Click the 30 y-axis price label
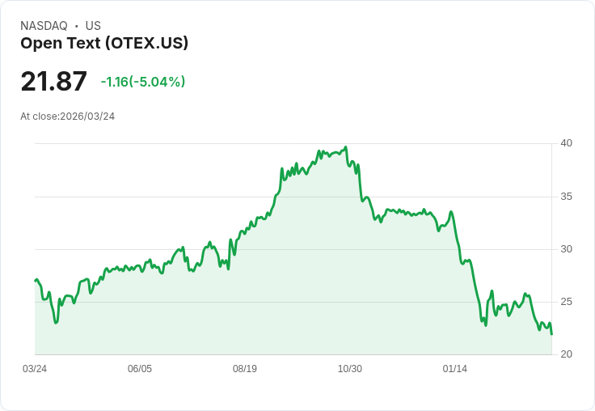The image size is (595, 411). pos(566,249)
